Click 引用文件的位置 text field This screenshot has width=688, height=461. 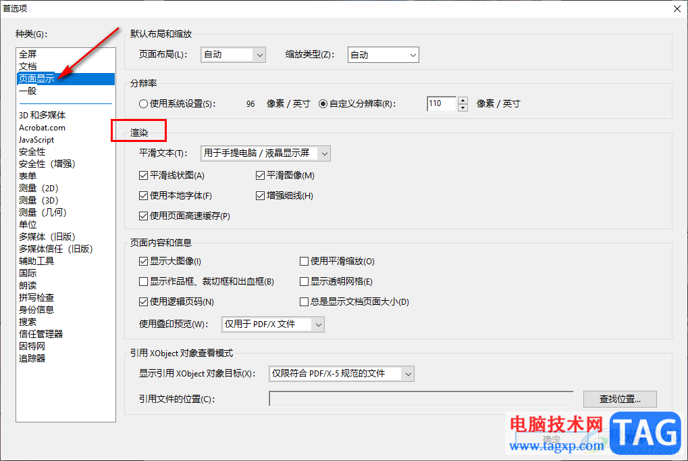[421, 399]
